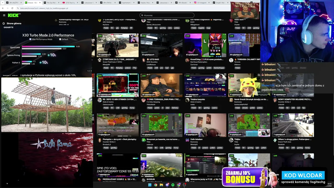Image resolution: width=334 pixels, height=188 pixels.
Task: Click nobis channel avatar
Action: tap(187, 100)
